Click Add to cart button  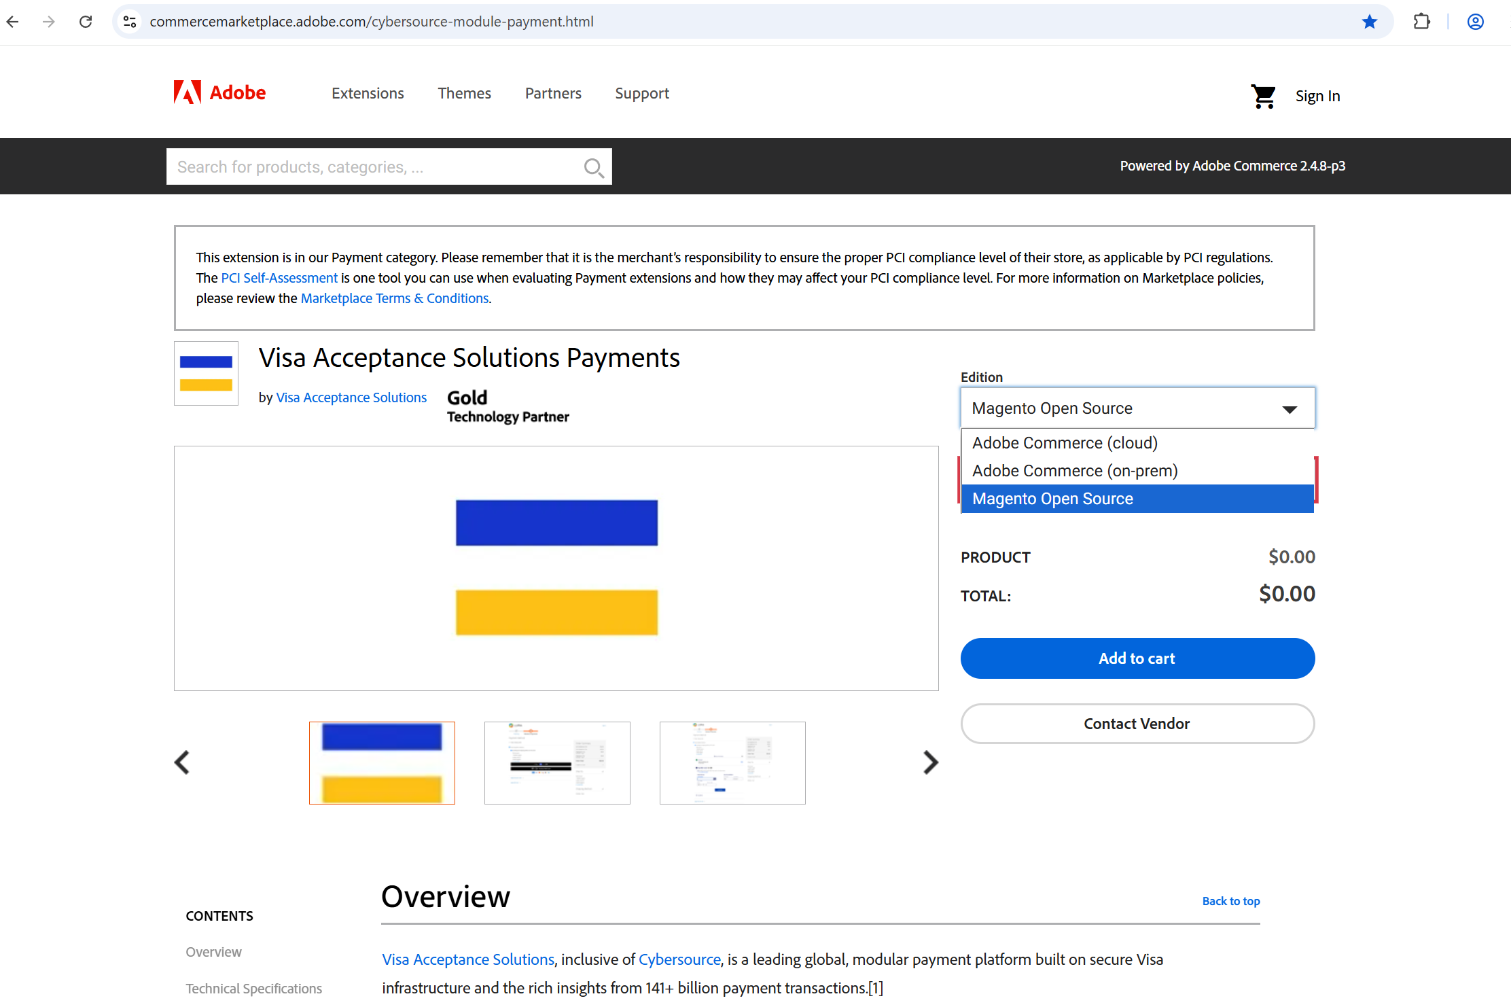1137,658
